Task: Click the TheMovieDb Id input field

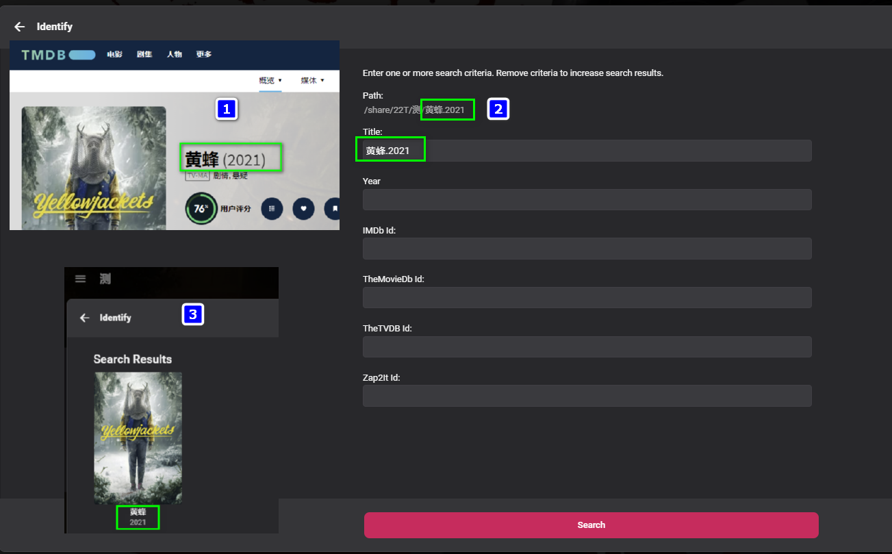Action: 587,298
